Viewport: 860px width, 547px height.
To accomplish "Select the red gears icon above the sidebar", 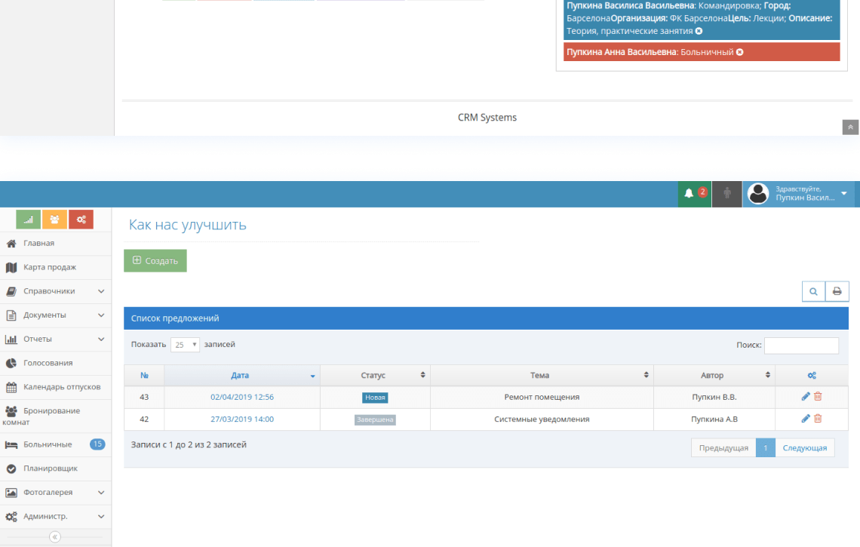I will [x=81, y=219].
